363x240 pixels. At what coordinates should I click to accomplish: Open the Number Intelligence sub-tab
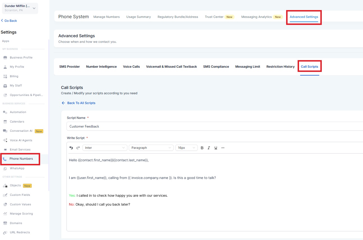[101, 67]
